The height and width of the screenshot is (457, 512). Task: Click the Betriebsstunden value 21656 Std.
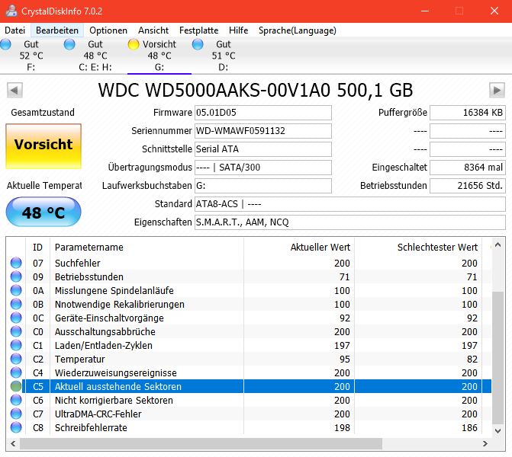tap(468, 186)
